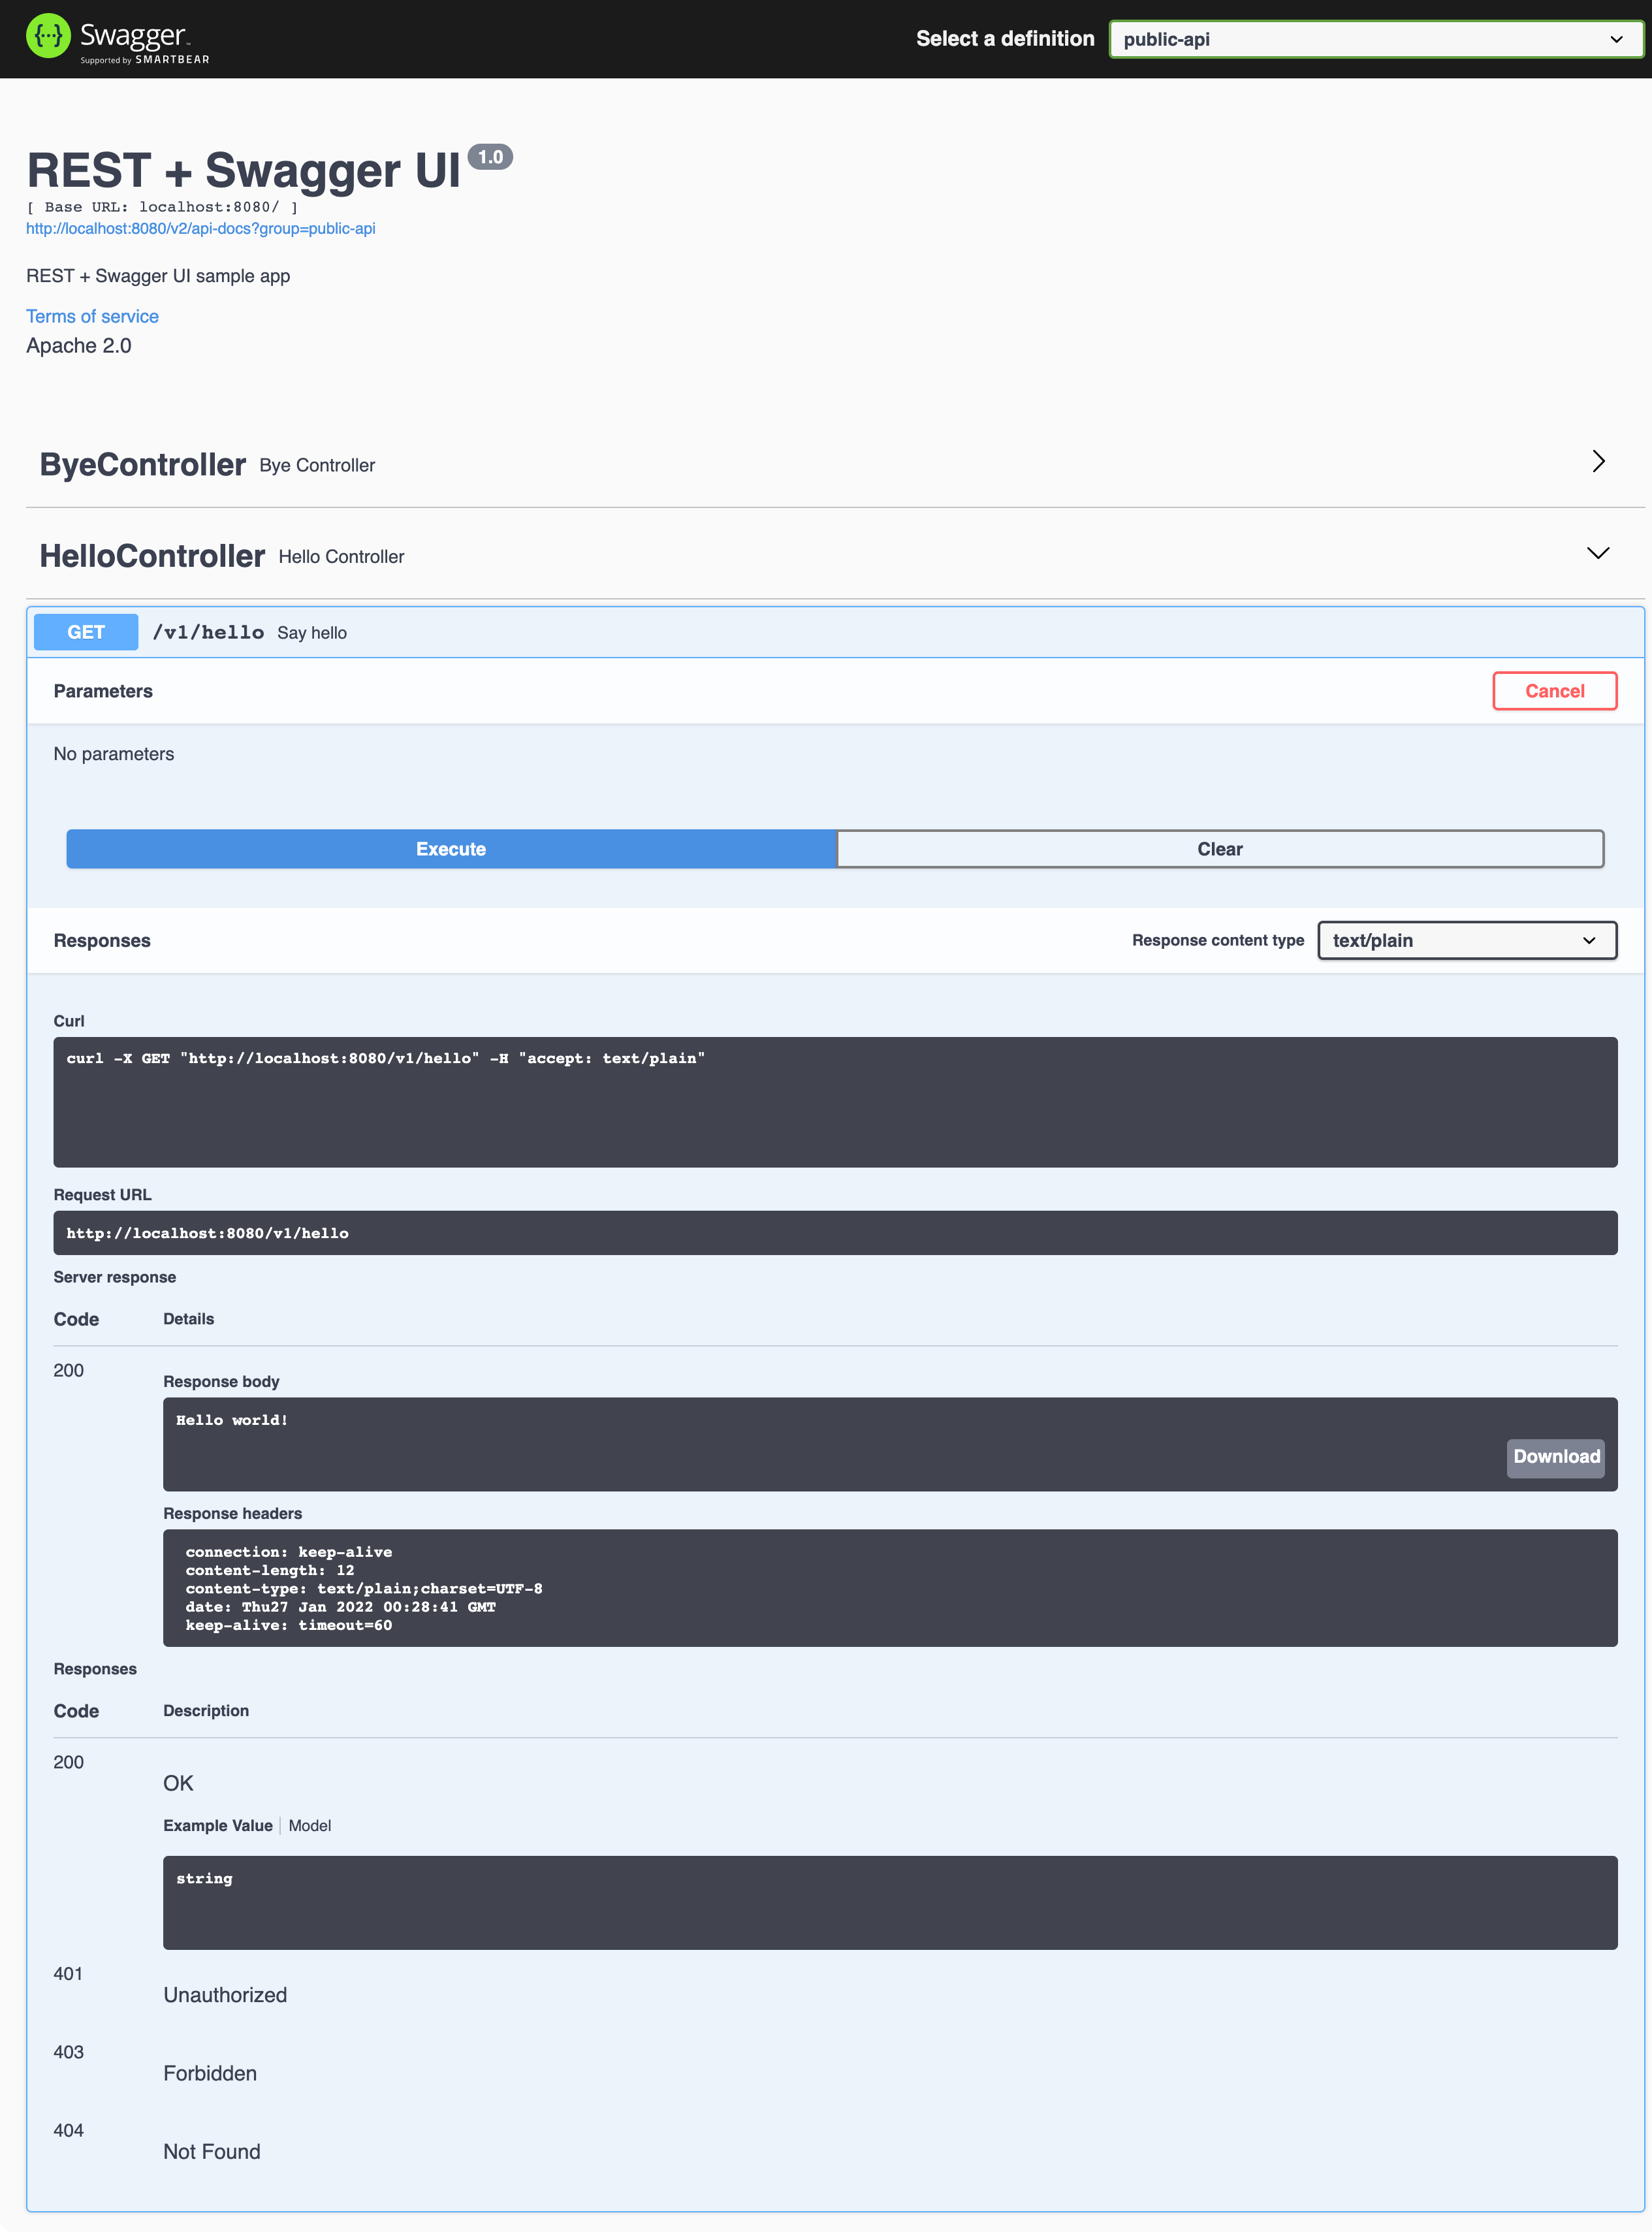Click the HelloController heading title
The image size is (1652, 2232).
152,556
